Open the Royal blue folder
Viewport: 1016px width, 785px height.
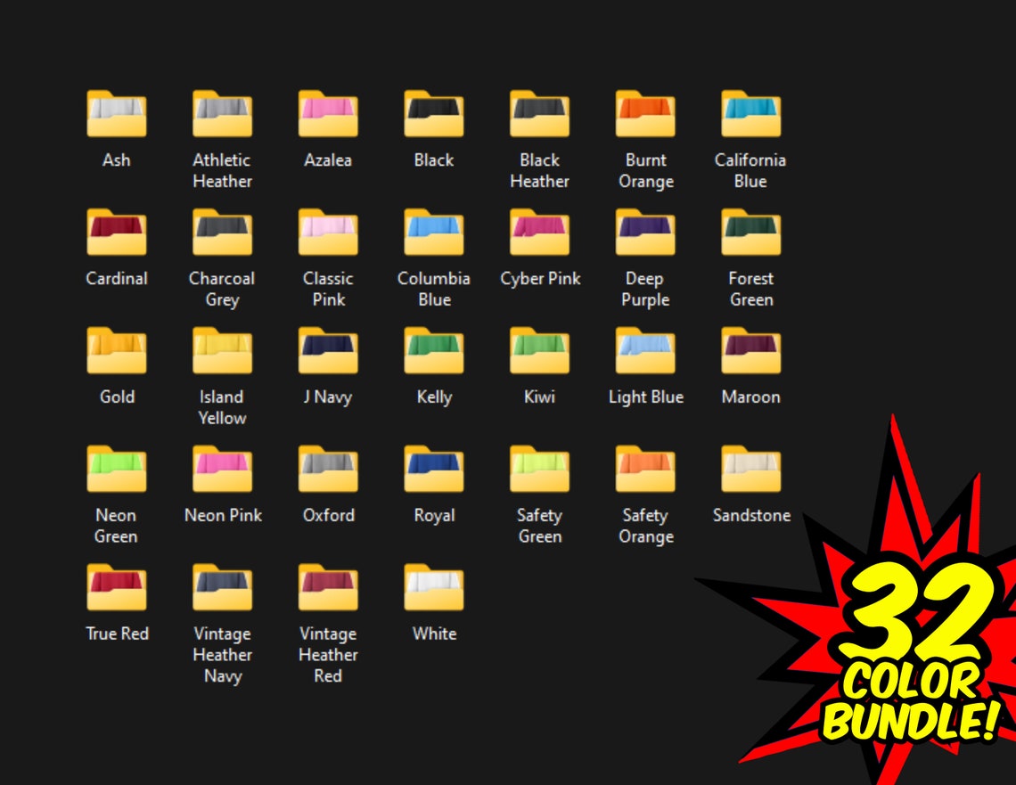(x=434, y=470)
